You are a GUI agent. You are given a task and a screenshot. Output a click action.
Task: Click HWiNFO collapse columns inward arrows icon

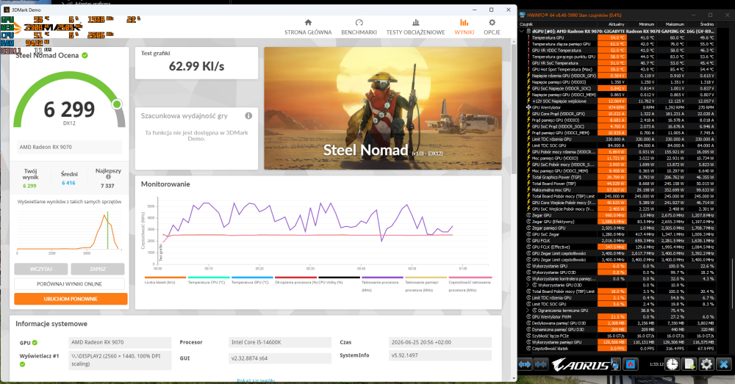[x=540, y=364]
